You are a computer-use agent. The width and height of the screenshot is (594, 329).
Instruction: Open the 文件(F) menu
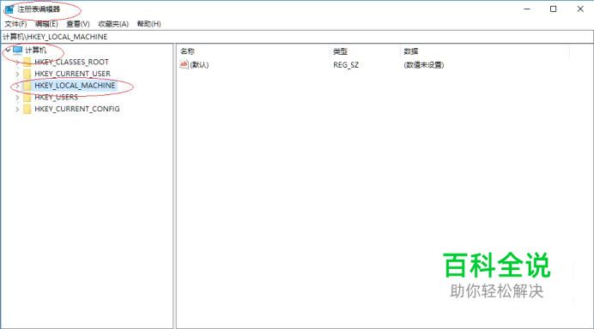pos(15,24)
